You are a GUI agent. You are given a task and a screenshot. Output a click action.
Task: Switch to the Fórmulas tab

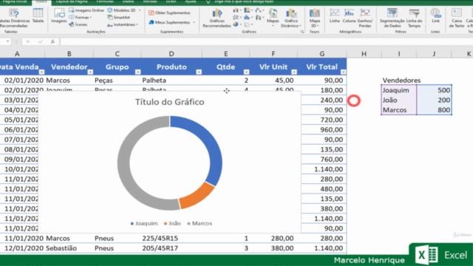tap(105, 1)
